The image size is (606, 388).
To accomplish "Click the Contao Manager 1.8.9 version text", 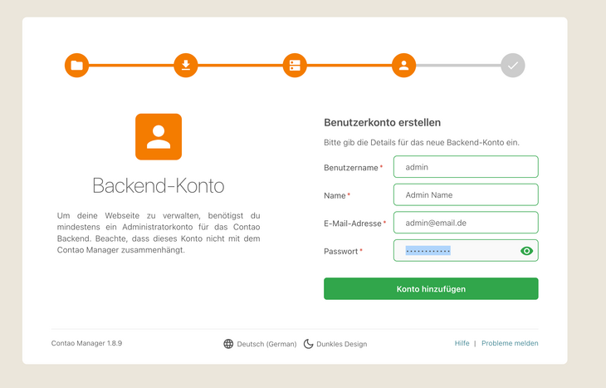I will coord(86,343).
